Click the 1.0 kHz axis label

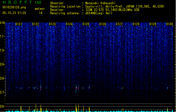tap(2, 50)
